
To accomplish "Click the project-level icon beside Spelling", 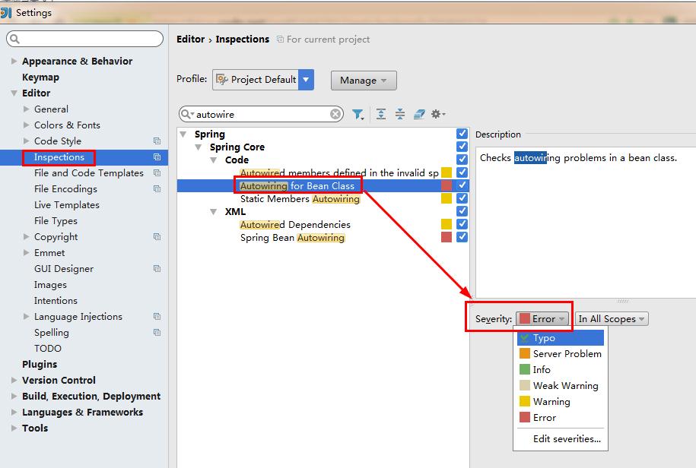I will click(157, 333).
